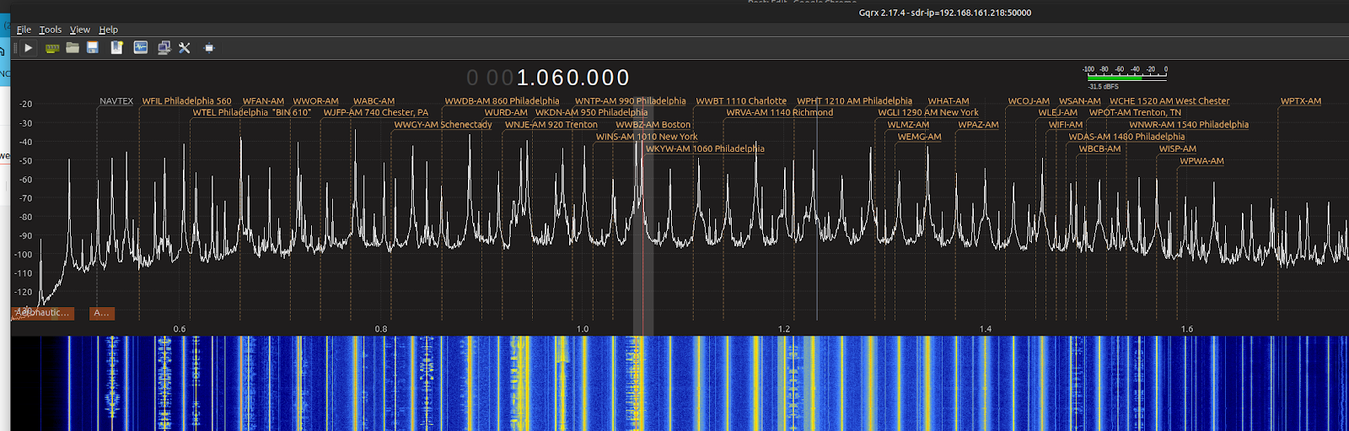Select the WLMZ-AM bookmark label
This screenshot has width=1349, height=431.
(908, 125)
